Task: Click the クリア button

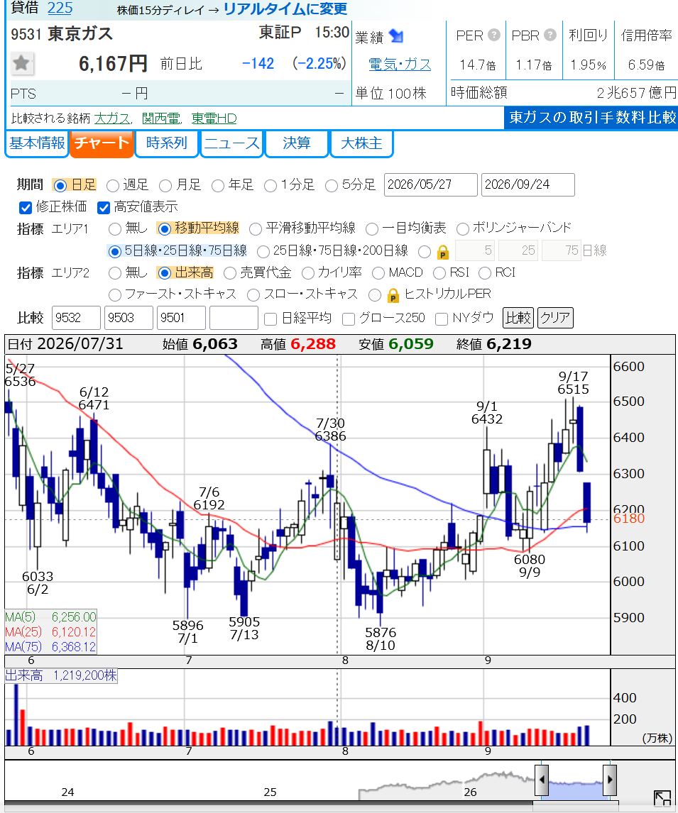Action: click(555, 317)
